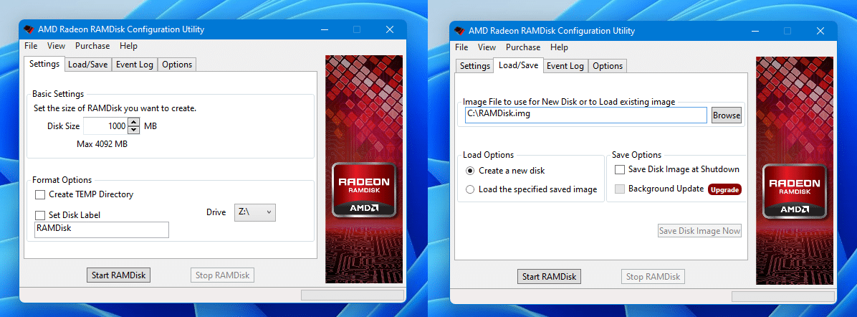Click AMD Radeon app icon in left window title bar

coord(29,29)
